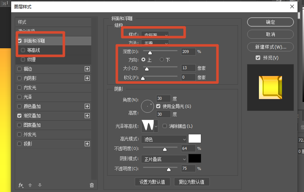The height and width of the screenshot is (192, 304).
Task: Toggle the 预览(V) checkbox
Action: click(258, 58)
